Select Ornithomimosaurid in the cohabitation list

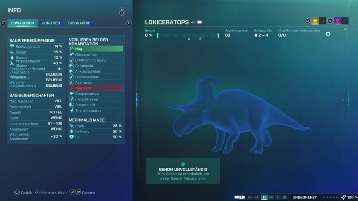(96, 60)
